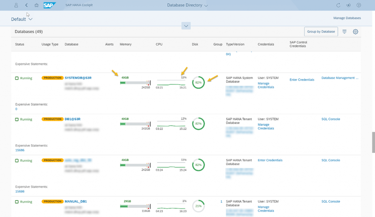Open expensive statements 15686 under DB1@S3R

[x=20, y=150]
